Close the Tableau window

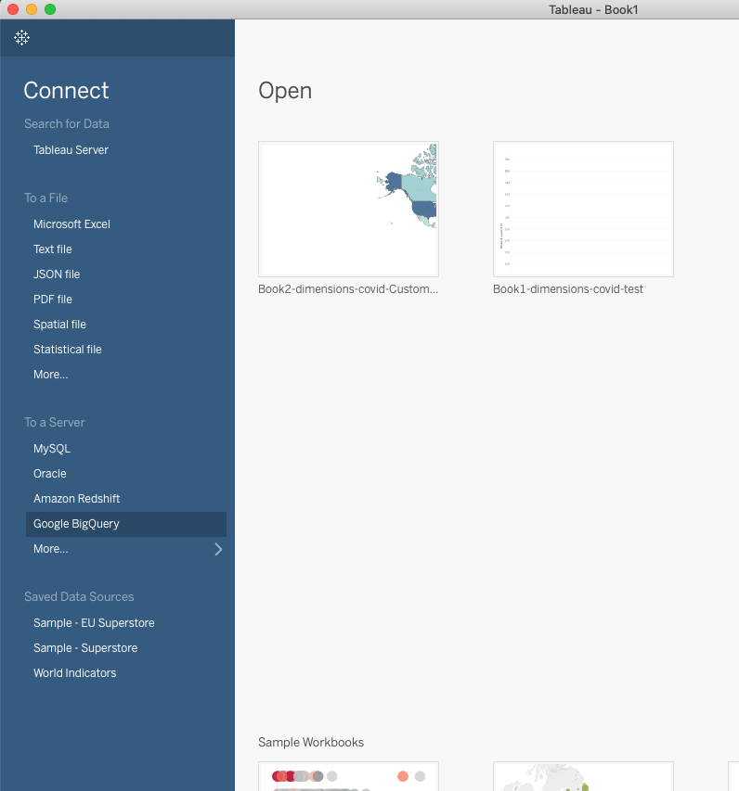[x=13, y=9]
